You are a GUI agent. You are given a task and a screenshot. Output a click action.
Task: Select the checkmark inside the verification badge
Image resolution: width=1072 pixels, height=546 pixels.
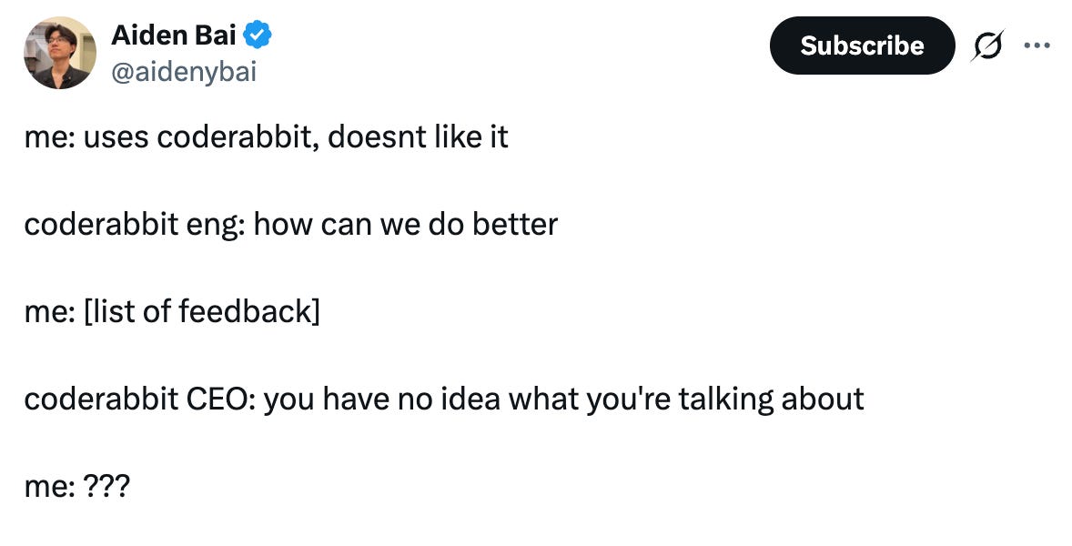(256, 33)
